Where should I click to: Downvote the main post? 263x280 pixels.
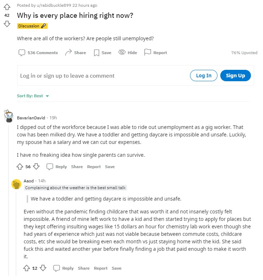tap(7, 24)
